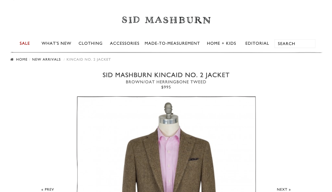
Task: Click the Kincaid No. 2 Jacket breadcrumb
Action: (x=89, y=59)
